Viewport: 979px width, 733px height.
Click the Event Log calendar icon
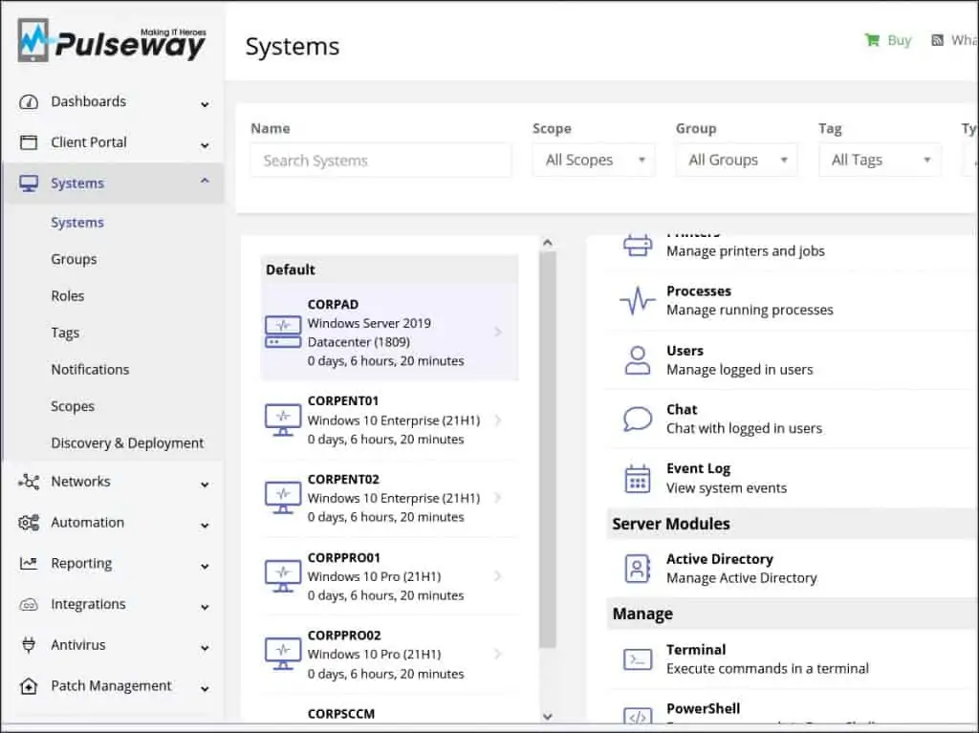(x=638, y=479)
